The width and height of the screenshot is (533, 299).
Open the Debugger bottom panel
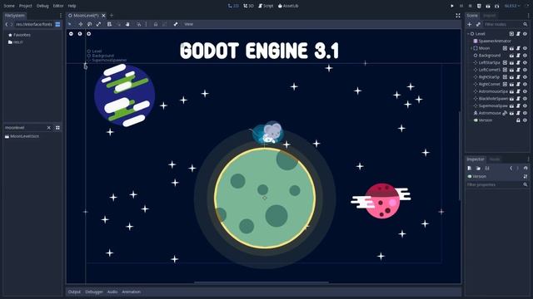[94, 292]
